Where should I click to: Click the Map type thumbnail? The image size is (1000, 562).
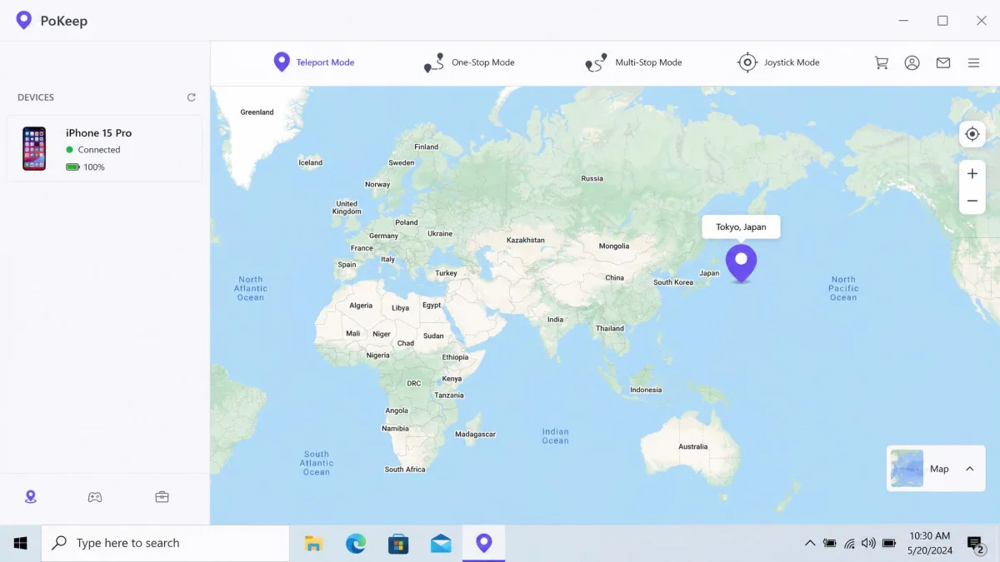pyautogui.click(x=907, y=469)
